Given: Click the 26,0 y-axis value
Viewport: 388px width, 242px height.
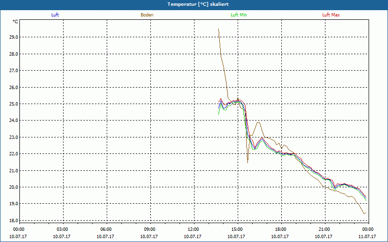Looking at the screenshot, I should click(x=14, y=87).
